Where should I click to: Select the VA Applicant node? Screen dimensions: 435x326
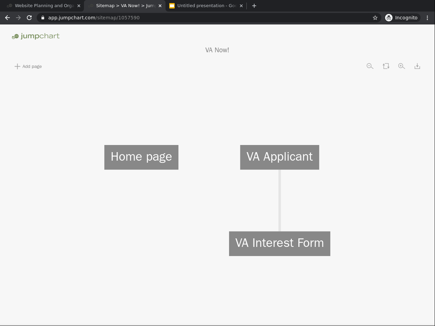(280, 157)
